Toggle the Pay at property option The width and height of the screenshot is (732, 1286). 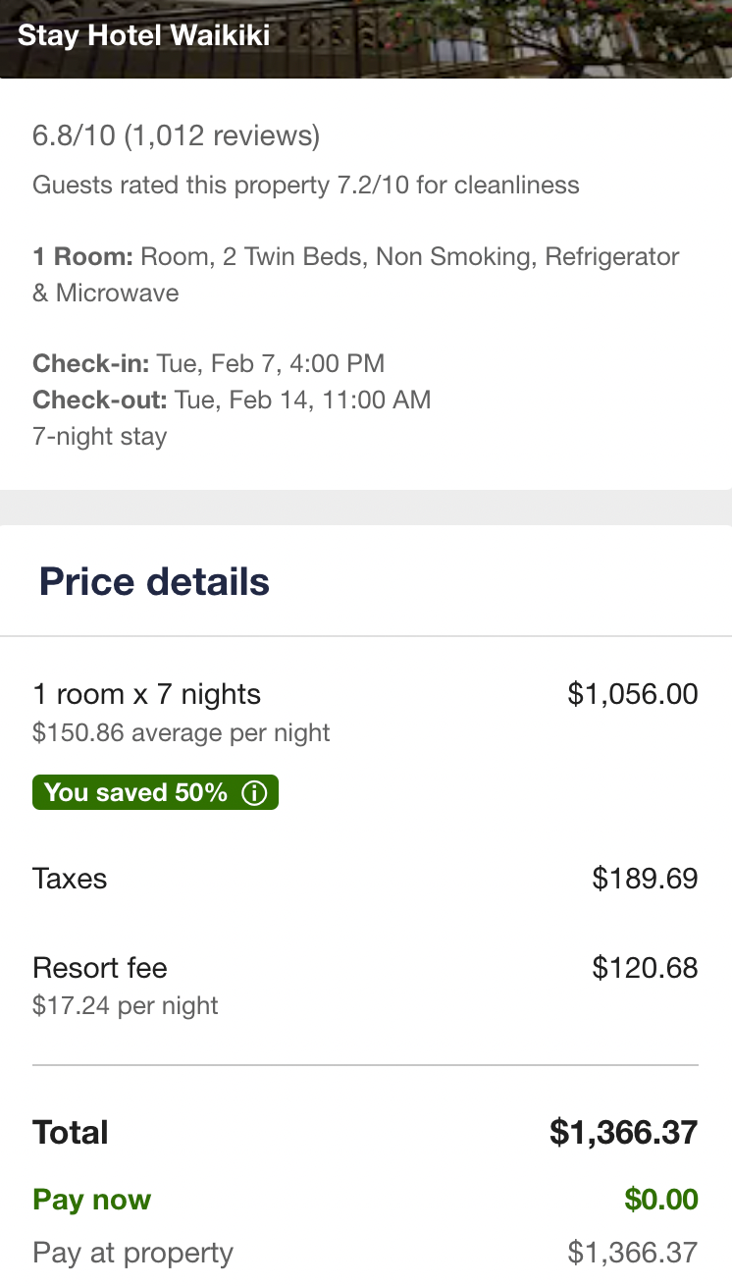pyautogui.click(x=132, y=1253)
